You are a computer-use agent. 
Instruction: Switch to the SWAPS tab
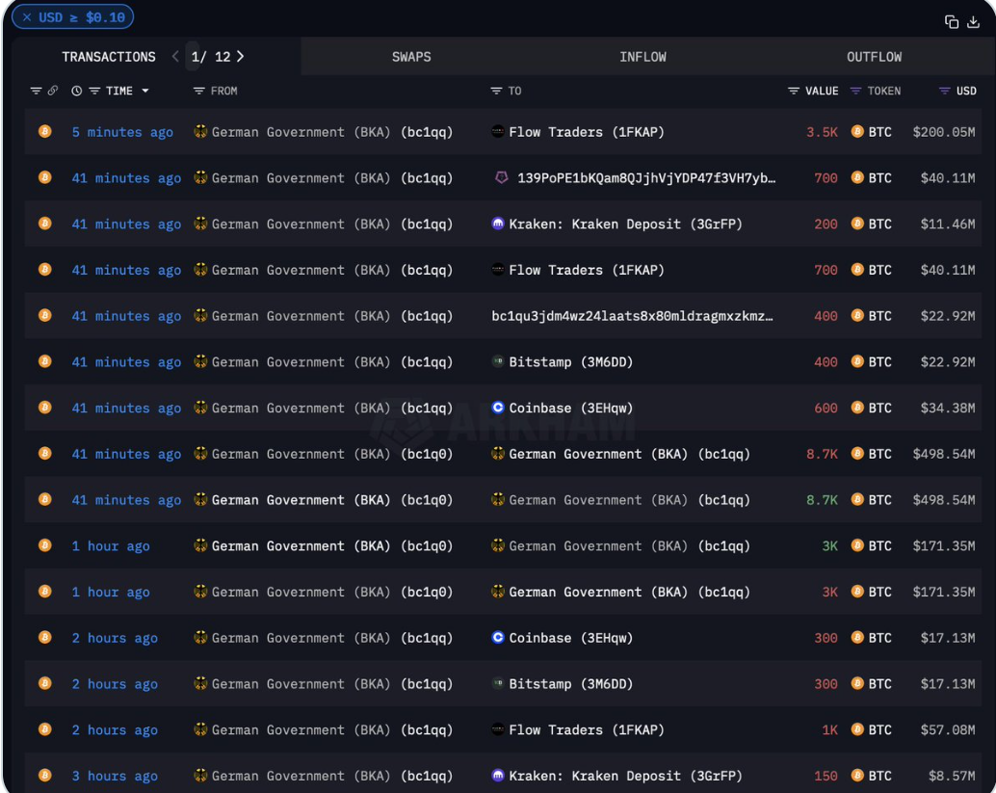point(411,57)
